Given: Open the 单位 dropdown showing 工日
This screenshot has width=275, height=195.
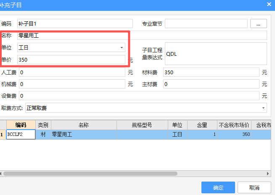Looking at the screenshot, I should click(71, 47).
